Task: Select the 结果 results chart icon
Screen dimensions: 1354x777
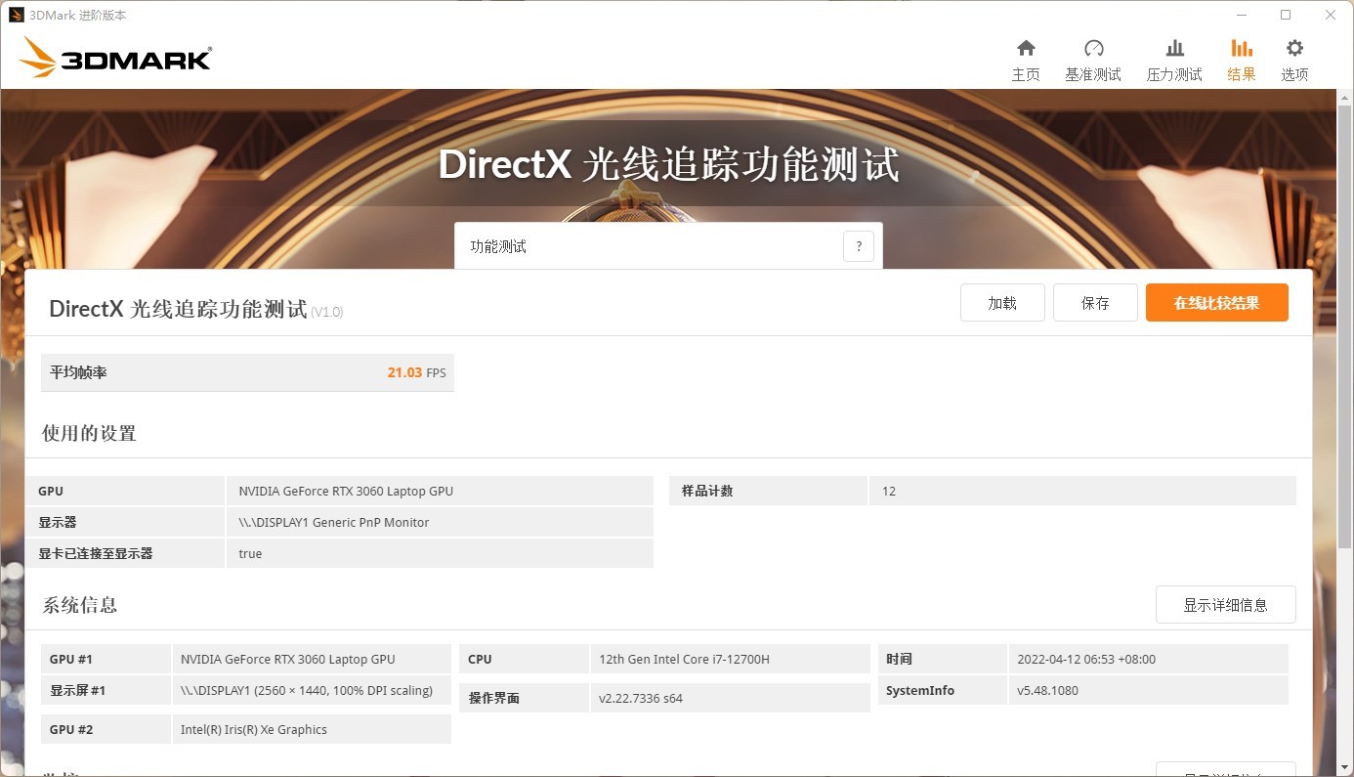Action: click(1241, 49)
